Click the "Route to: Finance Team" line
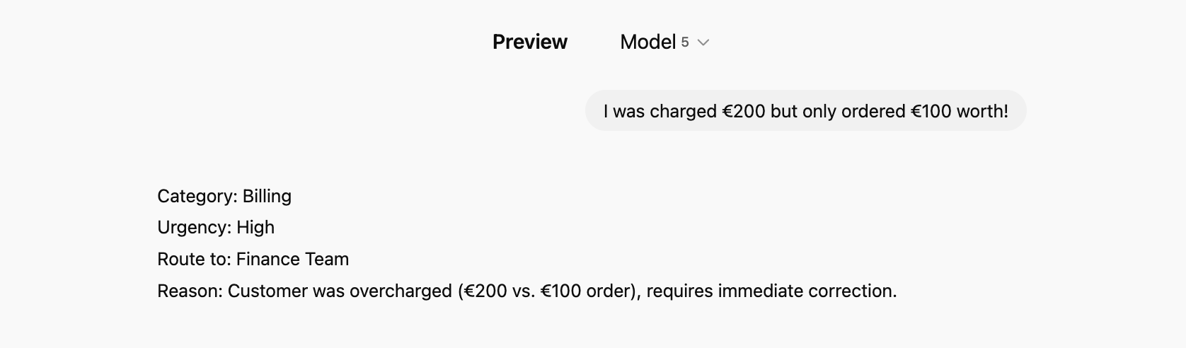The height and width of the screenshot is (348, 1186). pyautogui.click(x=253, y=259)
